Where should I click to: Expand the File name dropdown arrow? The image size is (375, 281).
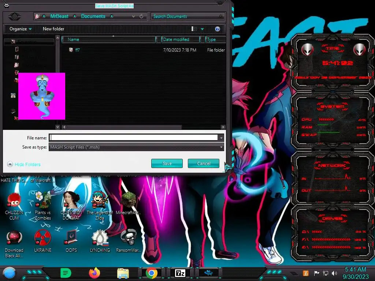(221, 138)
